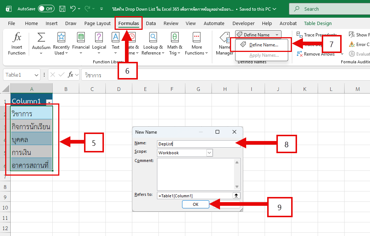Viewport: 370px width, 236px height.
Task: Click the comment box scroll down arrow
Action: pyautogui.click(x=237, y=187)
